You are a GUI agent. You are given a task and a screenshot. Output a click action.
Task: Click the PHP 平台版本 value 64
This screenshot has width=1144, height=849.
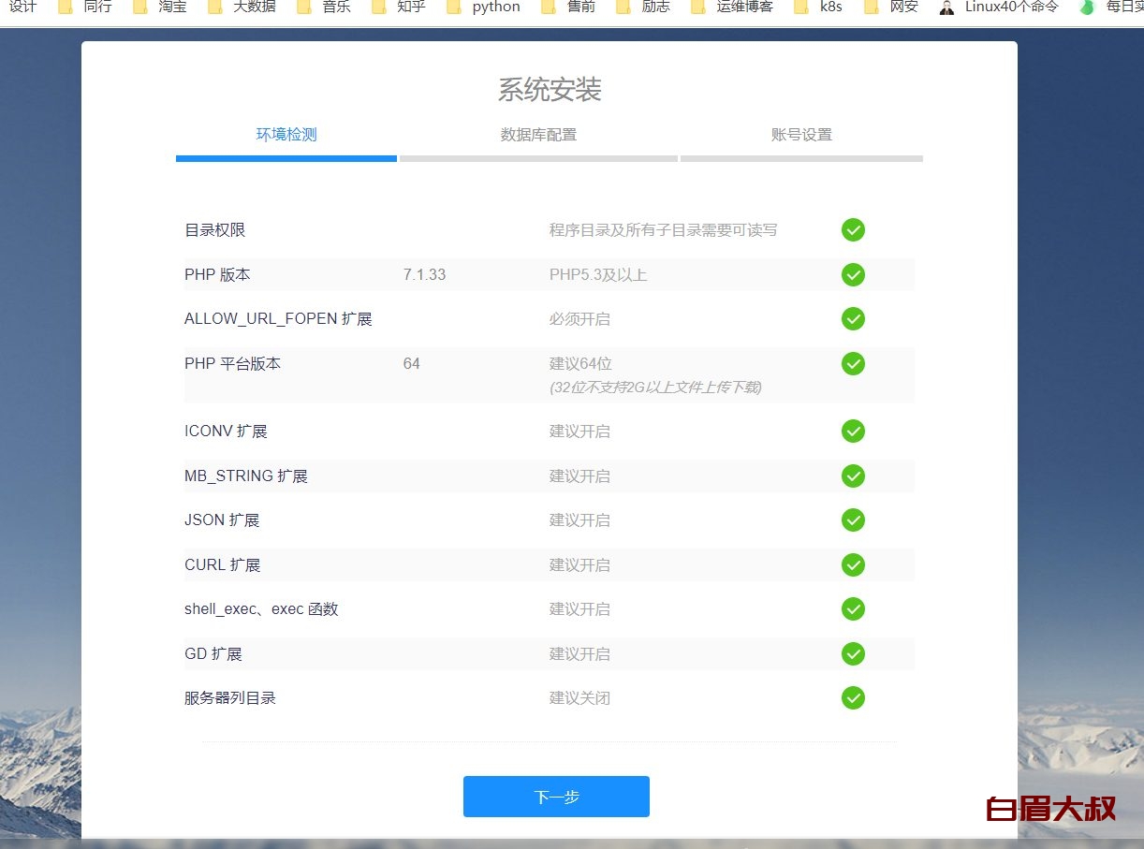pyautogui.click(x=412, y=363)
